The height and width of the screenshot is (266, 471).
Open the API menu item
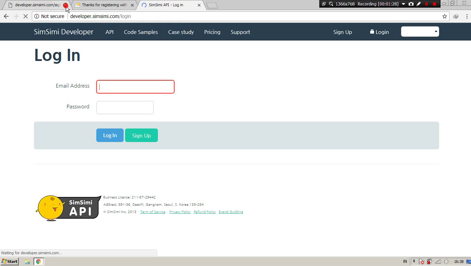109,32
